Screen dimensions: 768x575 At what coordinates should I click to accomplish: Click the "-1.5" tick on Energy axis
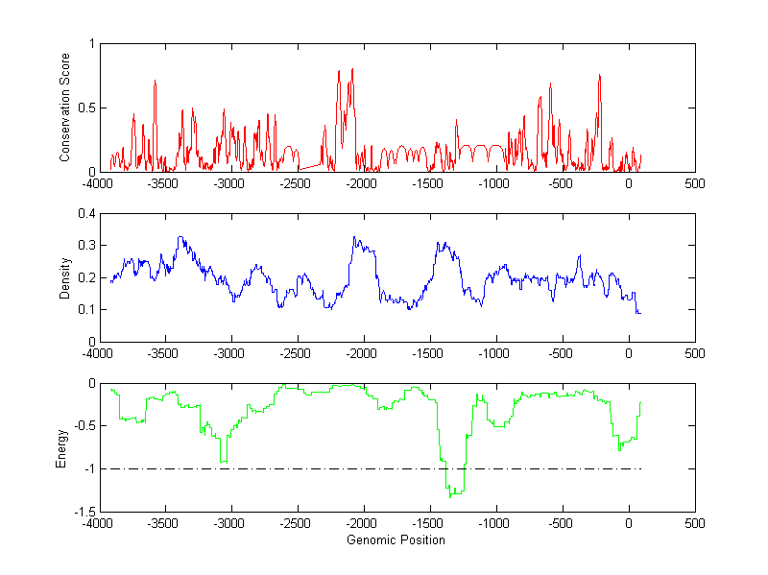[x=83, y=513]
